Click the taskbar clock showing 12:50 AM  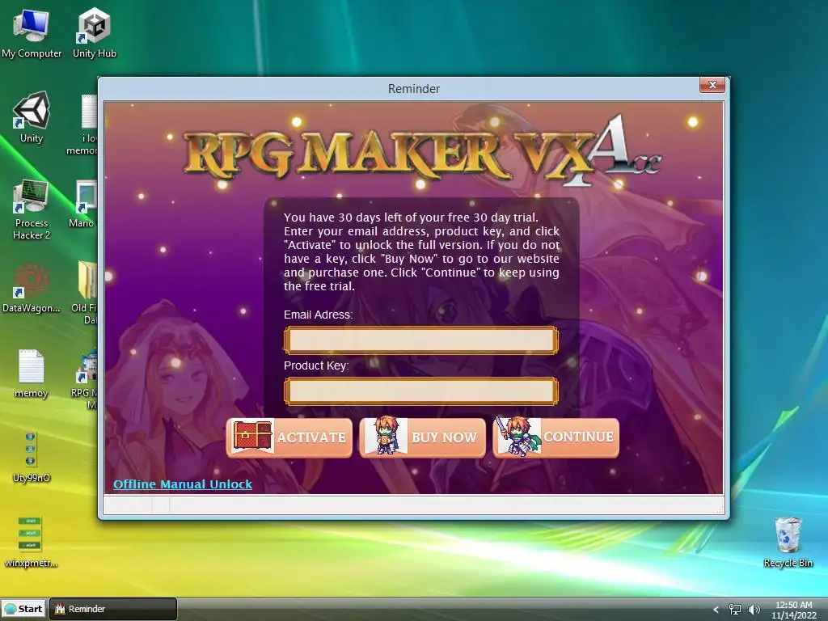[x=794, y=610]
